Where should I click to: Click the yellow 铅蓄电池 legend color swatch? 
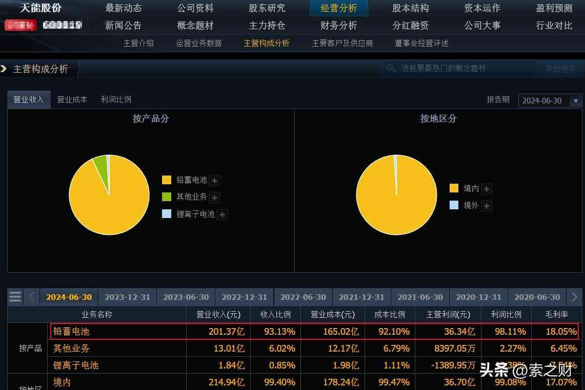point(167,180)
